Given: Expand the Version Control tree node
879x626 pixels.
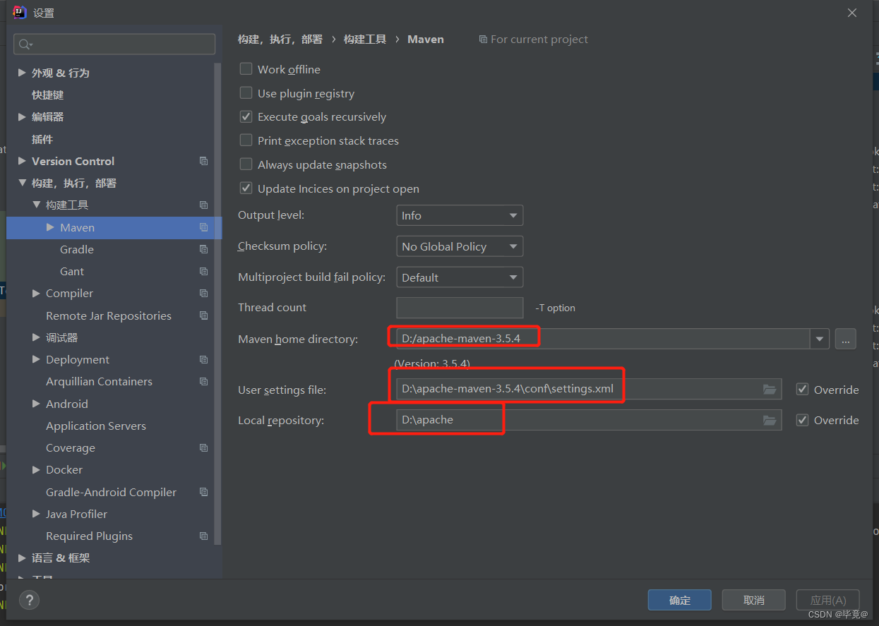Looking at the screenshot, I should tap(22, 161).
